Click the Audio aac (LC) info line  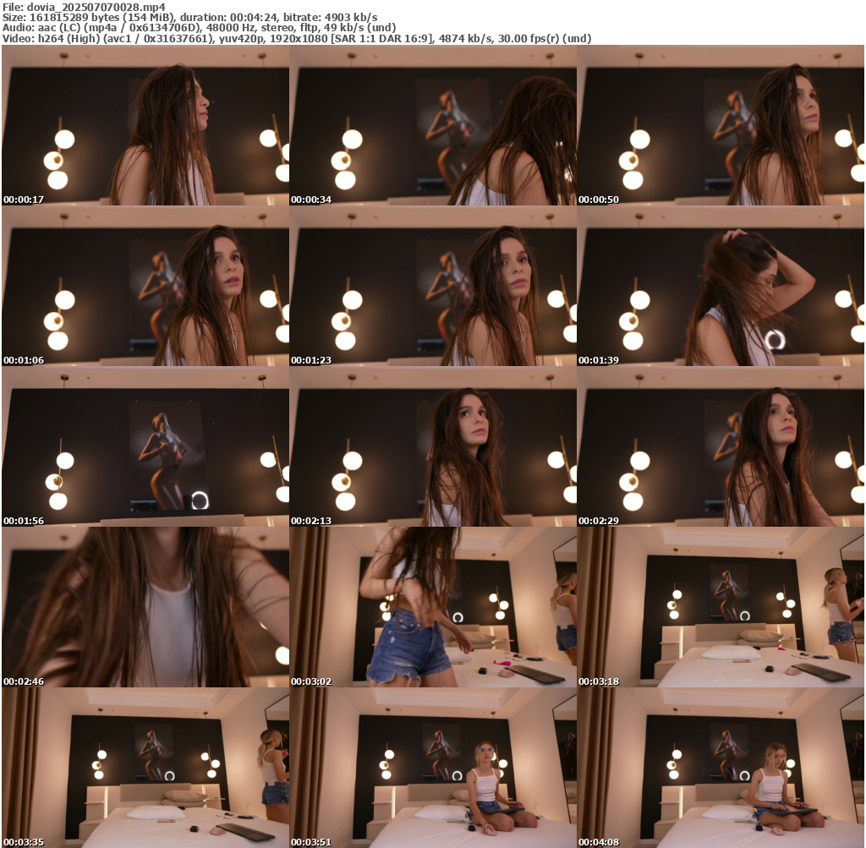199,28
